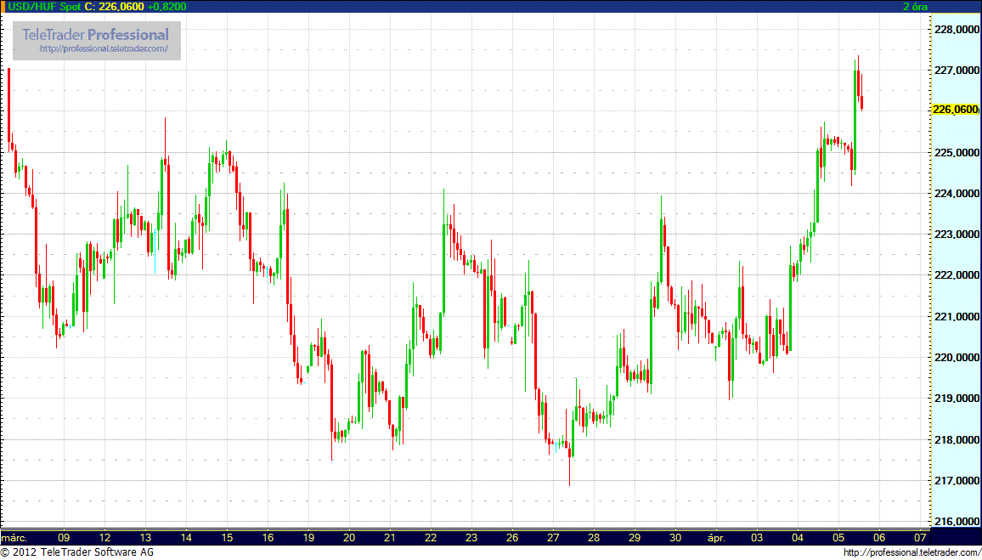The height and width of the screenshot is (560, 982).
Task: Click the TeleTrader Professional watermark logo
Action: [95, 35]
